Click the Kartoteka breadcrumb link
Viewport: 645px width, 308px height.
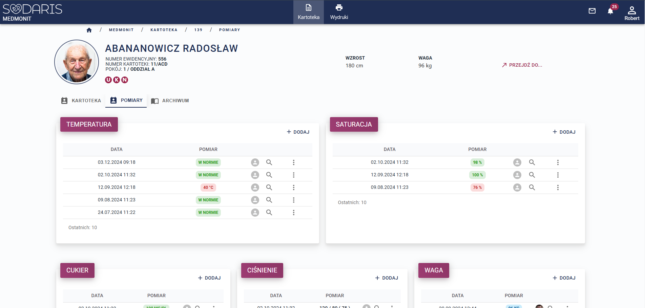click(x=164, y=30)
